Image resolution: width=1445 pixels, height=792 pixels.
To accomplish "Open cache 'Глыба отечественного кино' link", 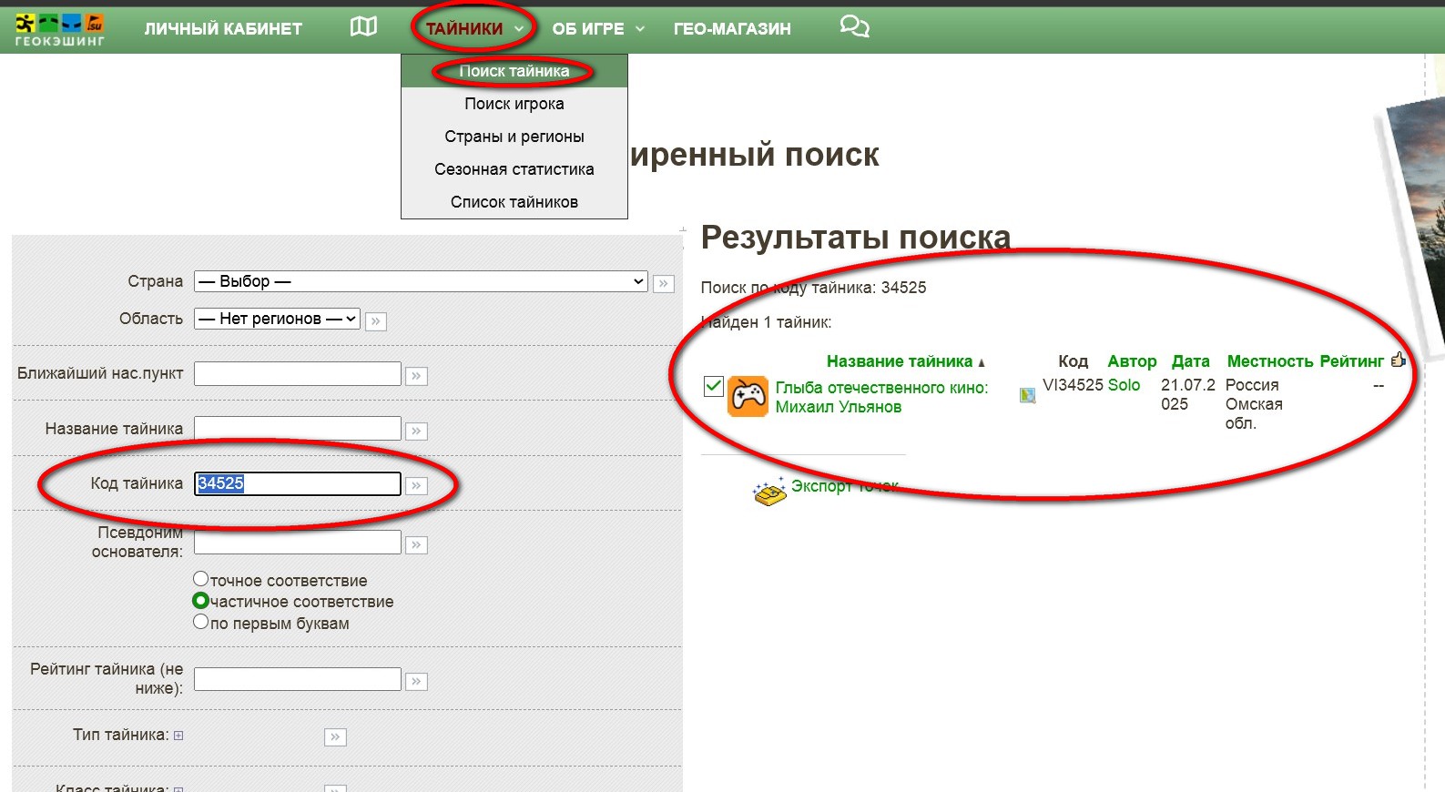I will click(x=880, y=388).
